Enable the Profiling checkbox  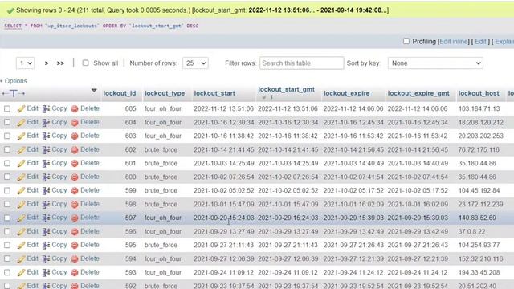[406, 41]
